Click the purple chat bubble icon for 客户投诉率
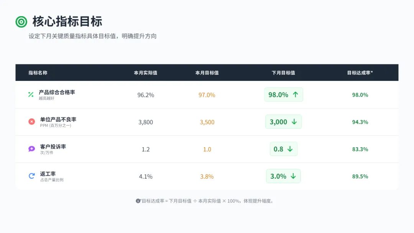Viewport: 414px width, 233px height. pyautogui.click(x=32, y=149)
